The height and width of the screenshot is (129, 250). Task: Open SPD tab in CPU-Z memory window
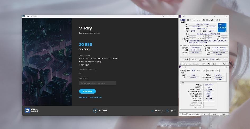(x=198, y=71)
